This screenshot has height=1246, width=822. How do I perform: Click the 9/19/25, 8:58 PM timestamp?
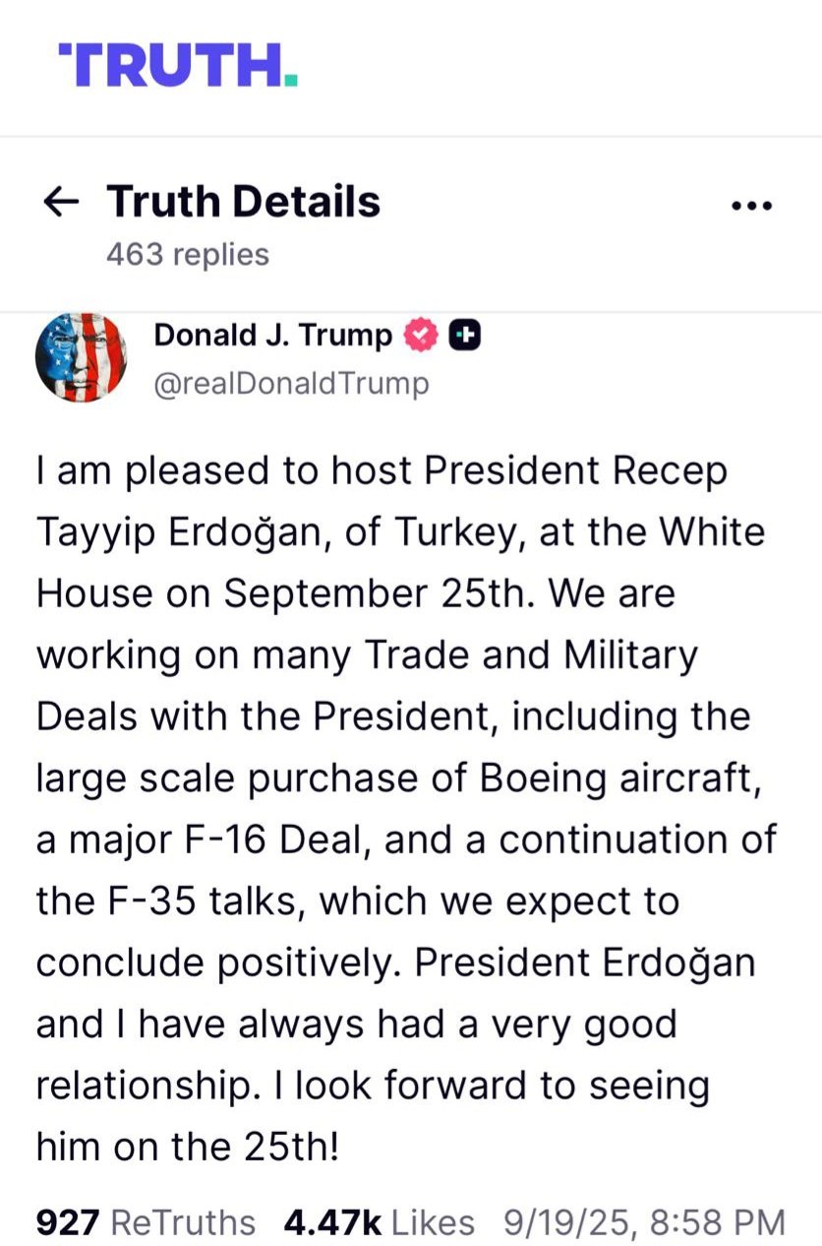[644, 1222]
